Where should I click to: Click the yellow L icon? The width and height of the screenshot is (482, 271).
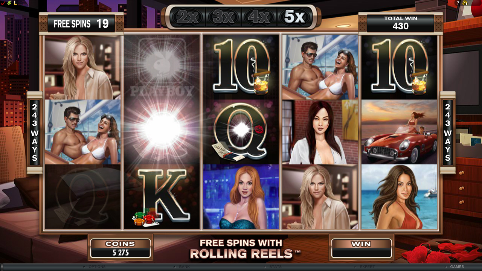[15, 3]
